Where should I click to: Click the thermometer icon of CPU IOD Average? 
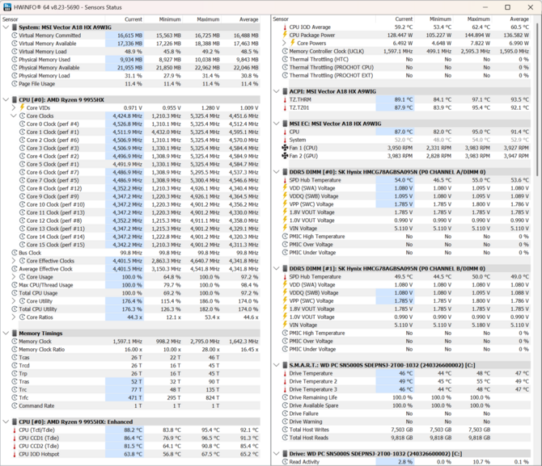click(285, 27)
